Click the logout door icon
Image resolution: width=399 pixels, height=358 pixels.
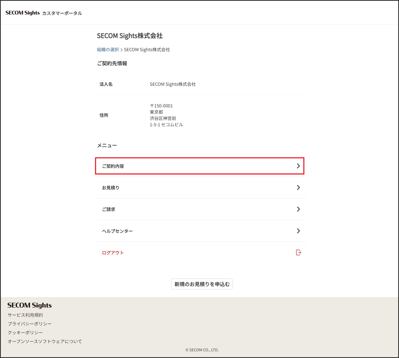point(298,253)
